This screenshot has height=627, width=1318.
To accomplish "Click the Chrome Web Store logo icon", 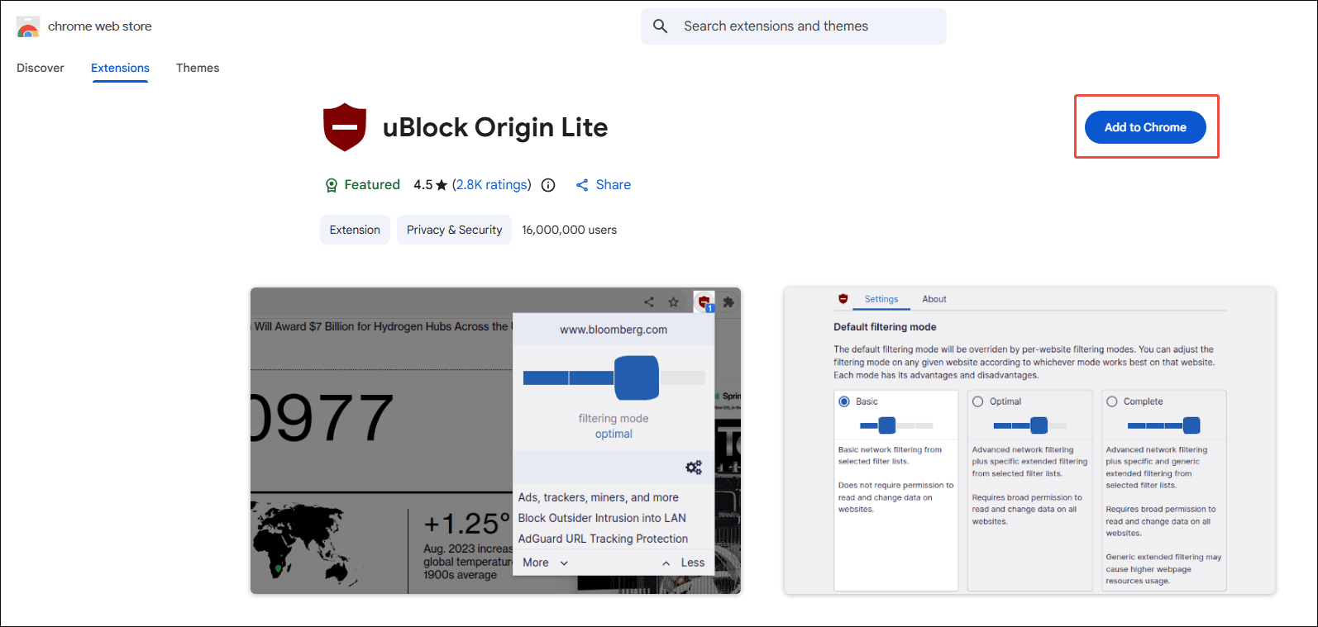I will coord(28,26).
